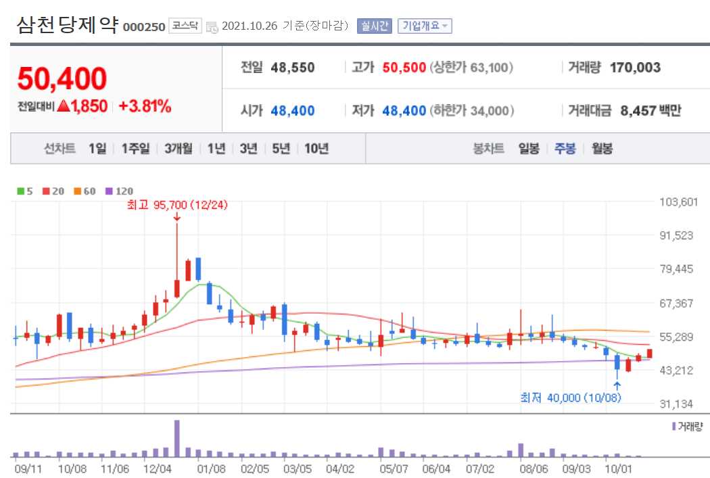
Task: Click the 거래대금 value 8,457 백만
Action: point(650,111)
